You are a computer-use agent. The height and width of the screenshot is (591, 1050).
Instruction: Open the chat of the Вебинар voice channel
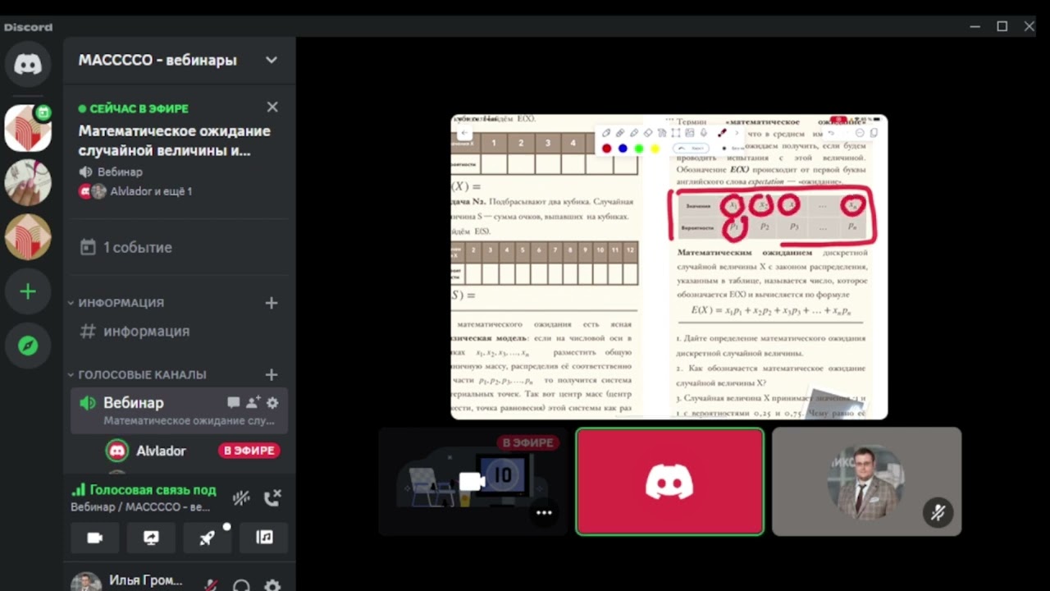(x=234, y=402)
